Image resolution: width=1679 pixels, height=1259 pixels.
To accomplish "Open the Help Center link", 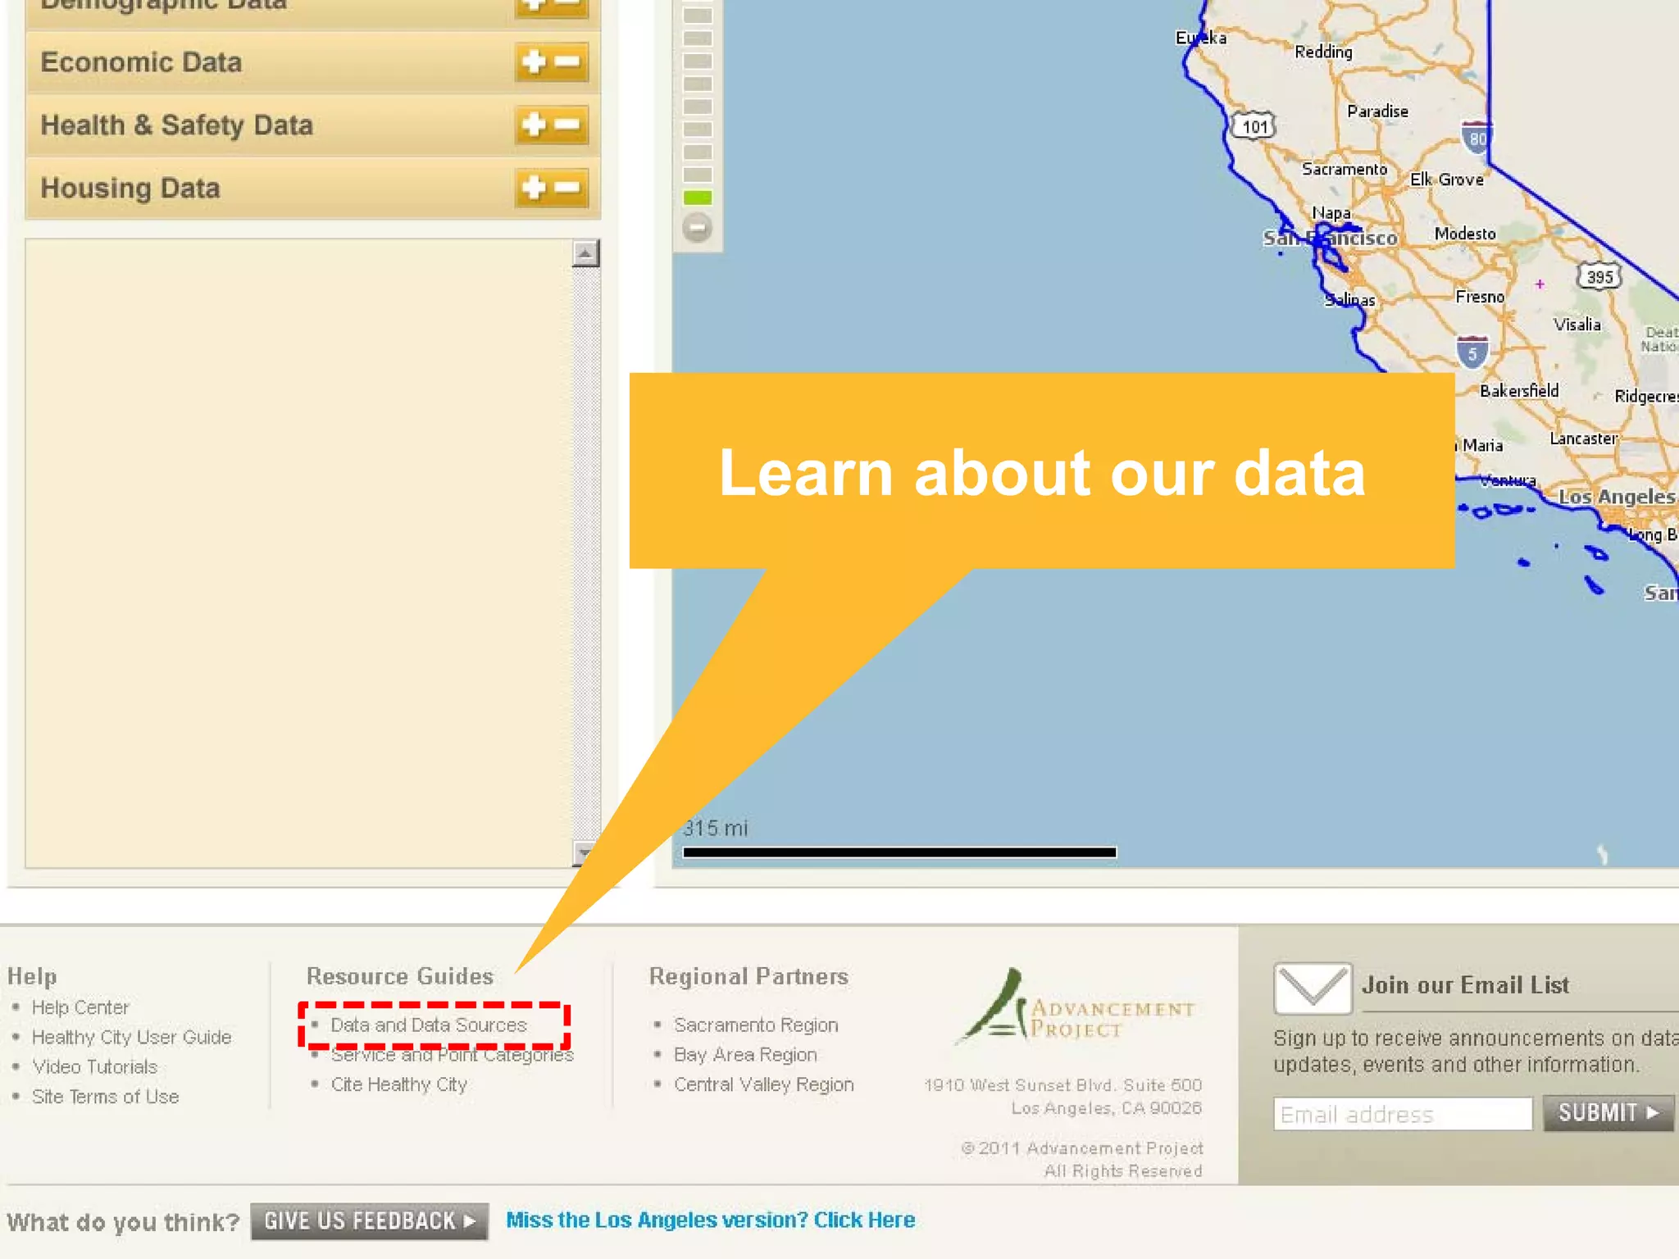I will tap(80, 1007).
